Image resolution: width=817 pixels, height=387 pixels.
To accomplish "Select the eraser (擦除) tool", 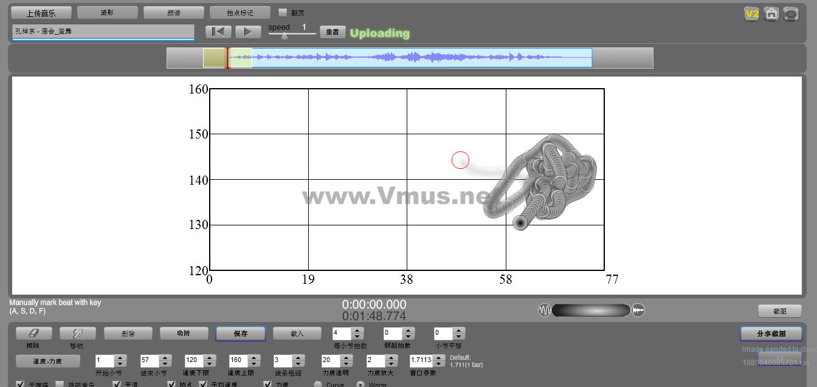I will click(33, 334).
